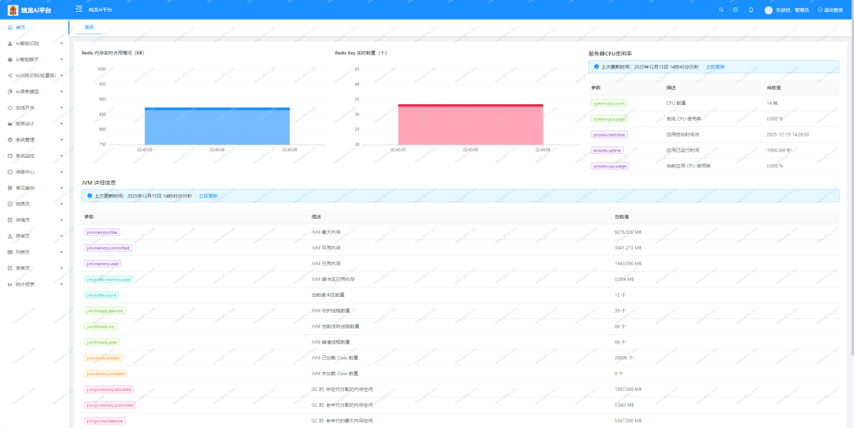
Task: Click the system.cpu.count tag
Action: (609, 103)
